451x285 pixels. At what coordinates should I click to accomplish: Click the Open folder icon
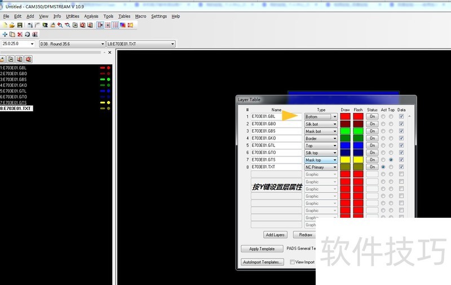pos(12,25)
